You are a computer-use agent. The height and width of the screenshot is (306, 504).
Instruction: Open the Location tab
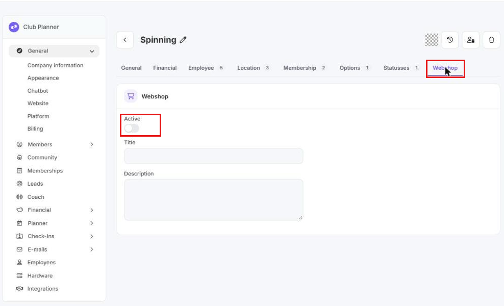click(253, 68)
